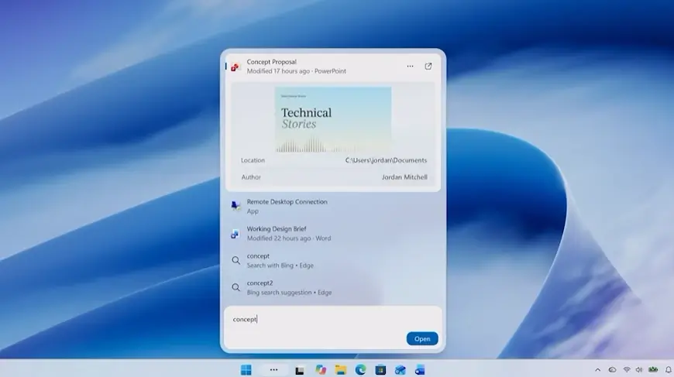
Task: Click the Word icon beside Working Design Brief
Action: [236, 234]
